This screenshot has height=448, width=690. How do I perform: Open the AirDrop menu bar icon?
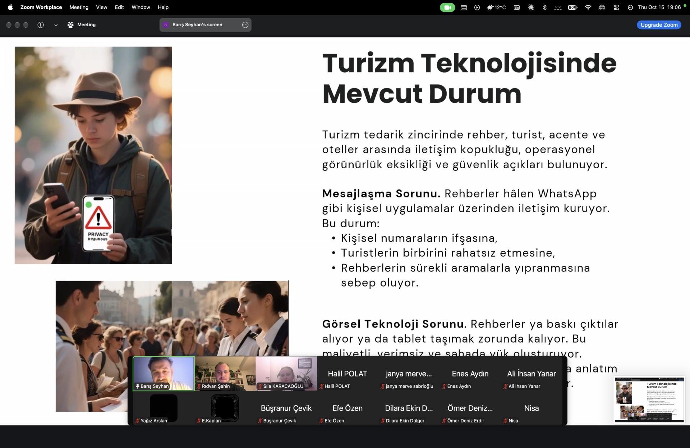[x=602, y=7]
